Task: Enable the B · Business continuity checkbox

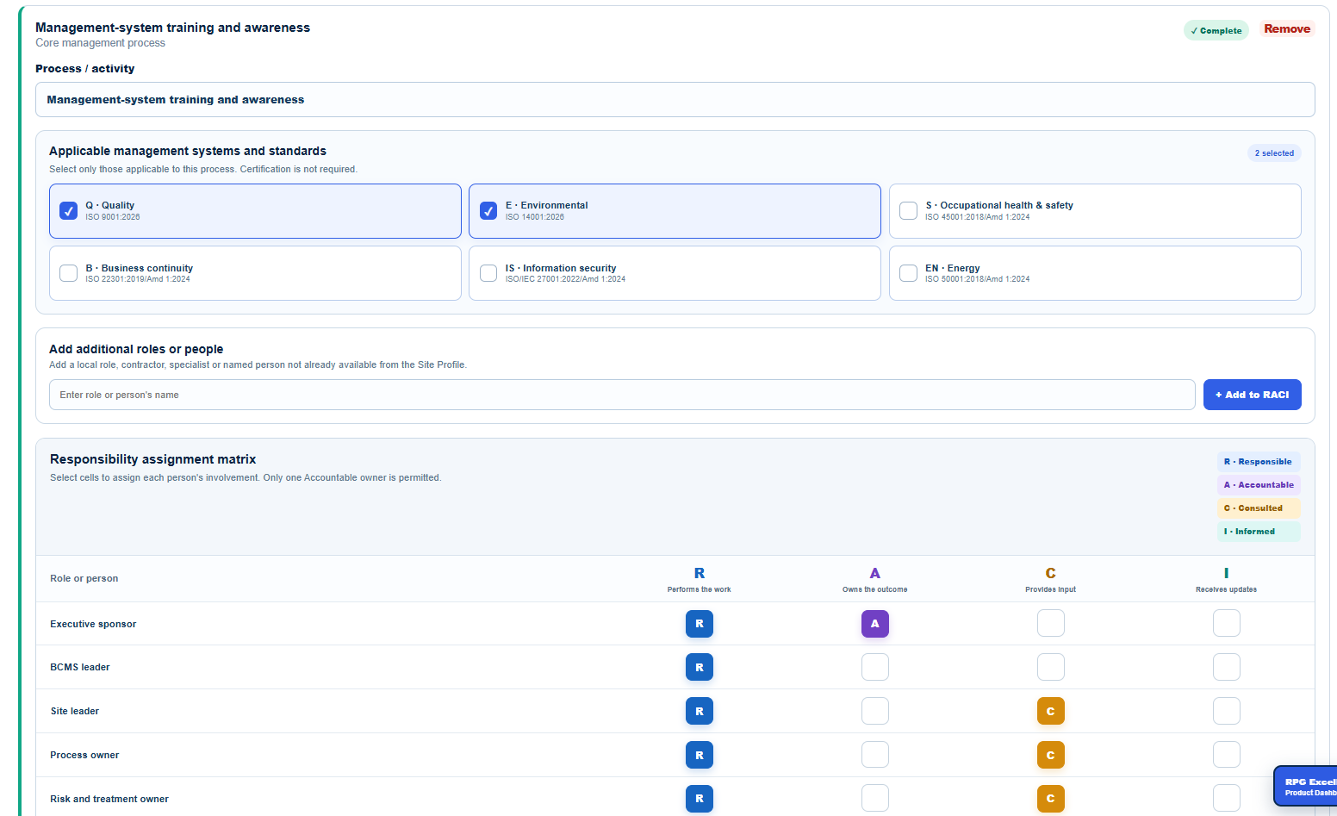Action: (69, 273)
